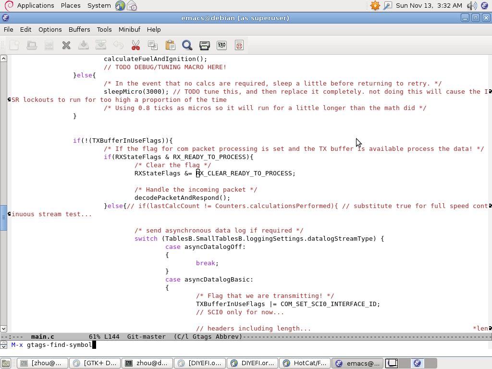Image resolution: width=492 pixels, height=369 pixels.
Task: Close the buffer with the X icon
Action: pyautogui.click(x=66, y=45)
